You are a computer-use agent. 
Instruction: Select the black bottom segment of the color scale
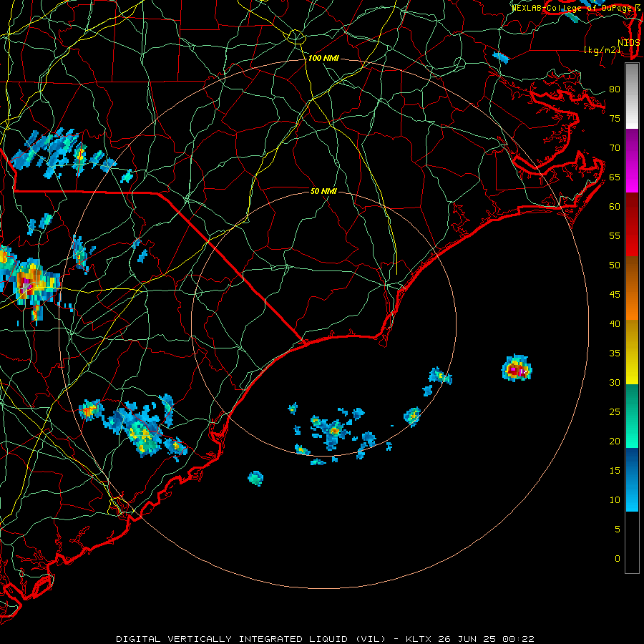coord(632,542)
